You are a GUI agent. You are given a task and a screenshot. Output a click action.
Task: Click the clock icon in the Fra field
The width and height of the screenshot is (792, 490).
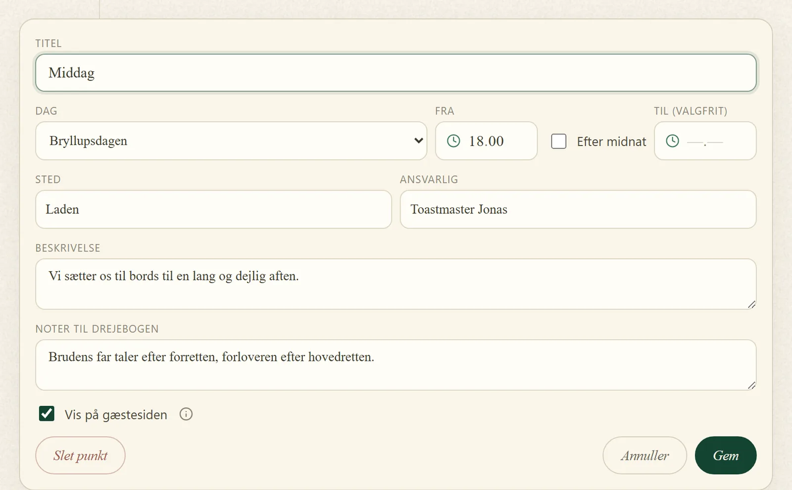[x=453, y=141]
